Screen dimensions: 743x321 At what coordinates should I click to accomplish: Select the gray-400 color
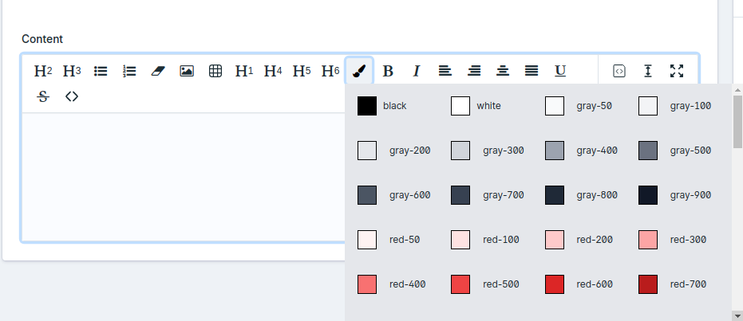point(555,151)
